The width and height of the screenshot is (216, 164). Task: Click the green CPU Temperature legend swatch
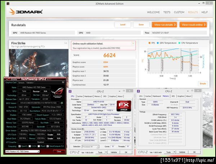click(x=179, y=43)
